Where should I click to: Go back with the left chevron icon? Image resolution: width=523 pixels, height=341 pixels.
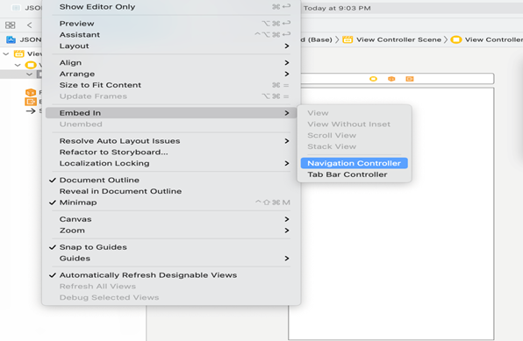30,25
